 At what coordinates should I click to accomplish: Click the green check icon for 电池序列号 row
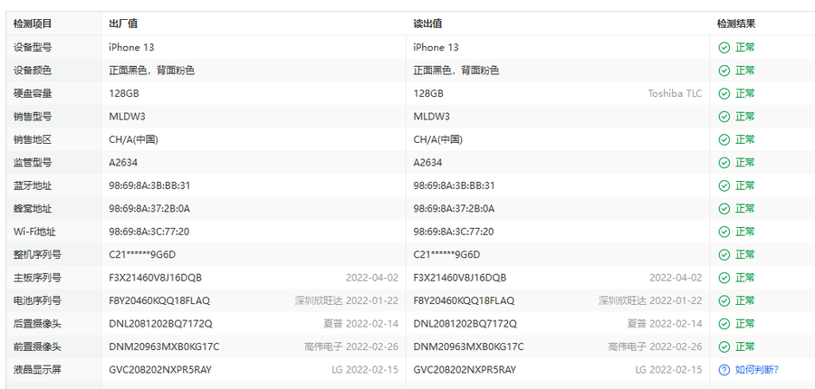coord(724,300)
